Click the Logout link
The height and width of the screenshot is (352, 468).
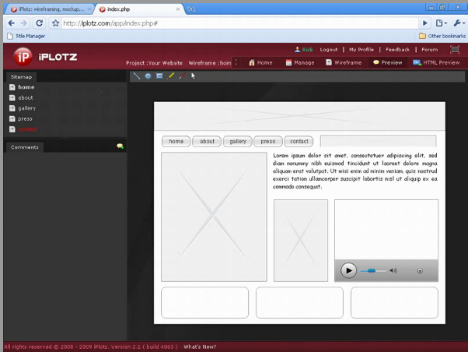point(328,50)
